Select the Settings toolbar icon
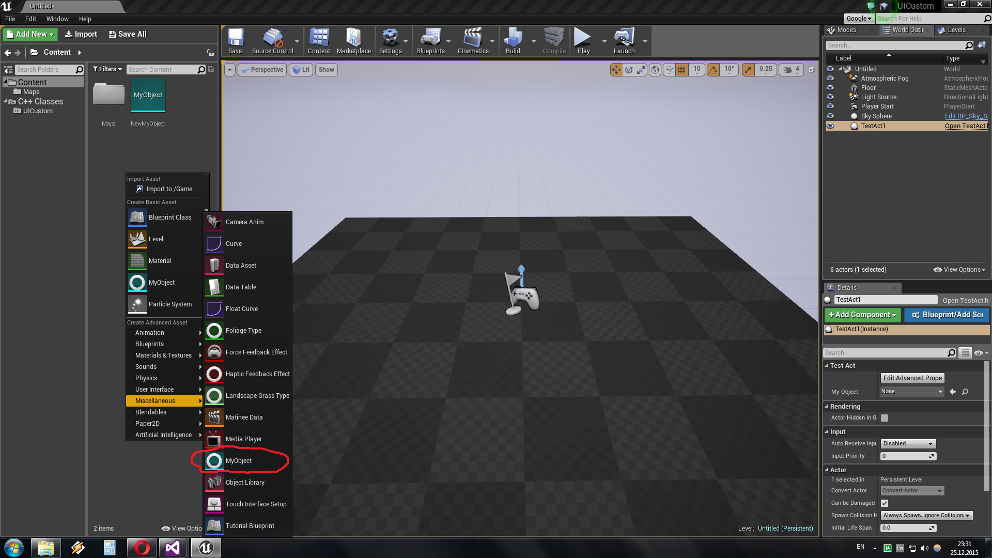The width and height of the screenshot is (992, 558). click(391, 39)
